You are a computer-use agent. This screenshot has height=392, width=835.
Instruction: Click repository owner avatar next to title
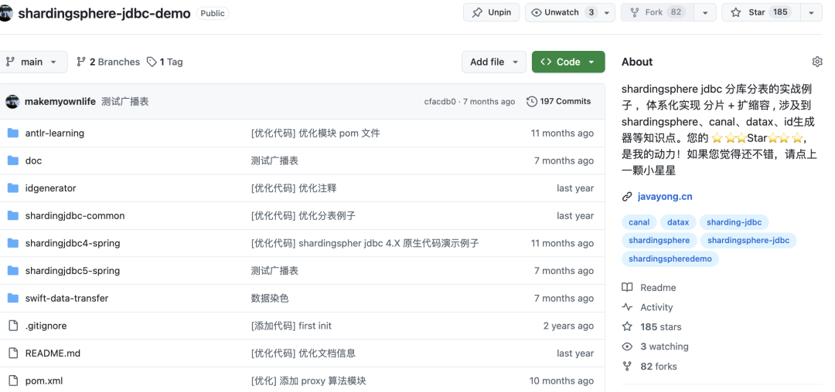point(5,13)
